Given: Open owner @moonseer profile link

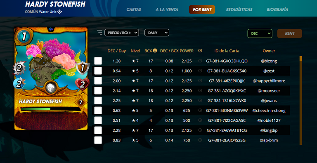Looking at the screenshot, I should click(269, 91).
